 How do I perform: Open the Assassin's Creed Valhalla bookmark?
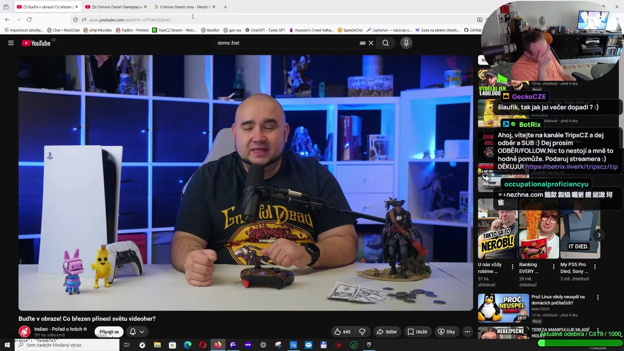tap(311, 30)
